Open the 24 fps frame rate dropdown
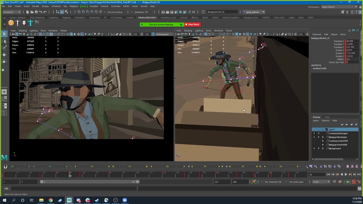Image resolution: width=363 pixels, height=204 pixels. (x=321, y=182)
